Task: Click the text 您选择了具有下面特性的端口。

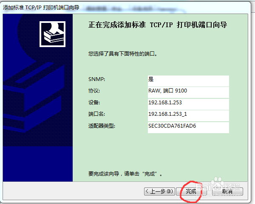Action: pos(123,53)
